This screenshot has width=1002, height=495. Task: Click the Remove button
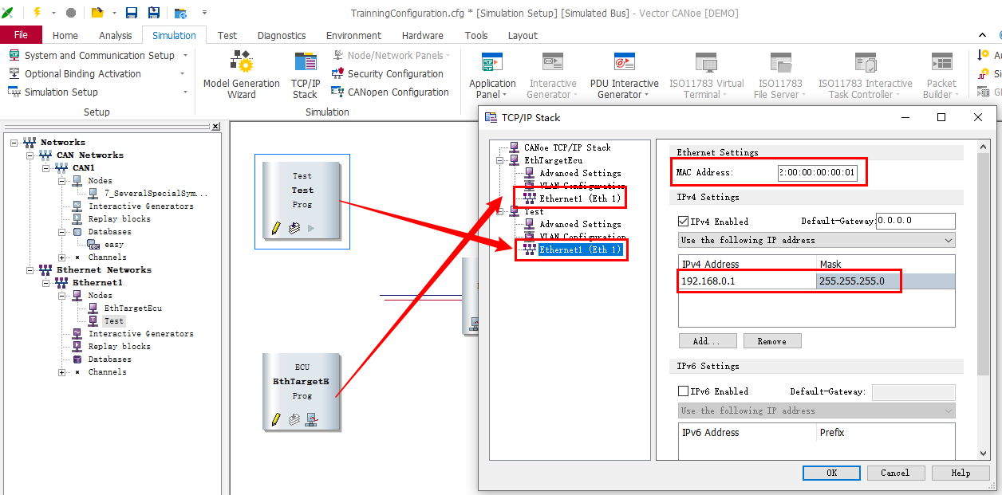pos(771,341)
